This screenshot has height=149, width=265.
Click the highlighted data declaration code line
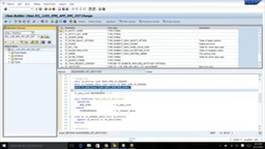point(103,87)
